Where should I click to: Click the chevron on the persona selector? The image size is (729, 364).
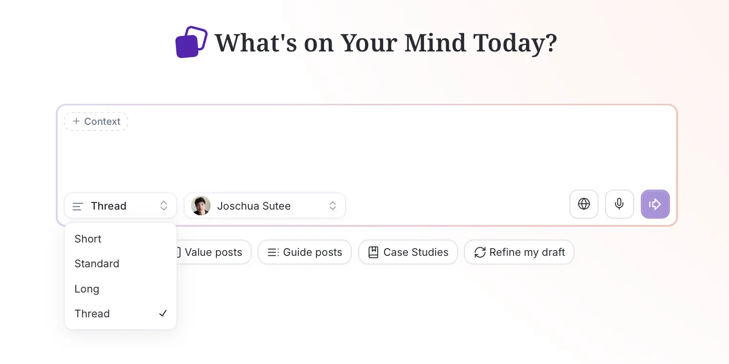(333, 205)
